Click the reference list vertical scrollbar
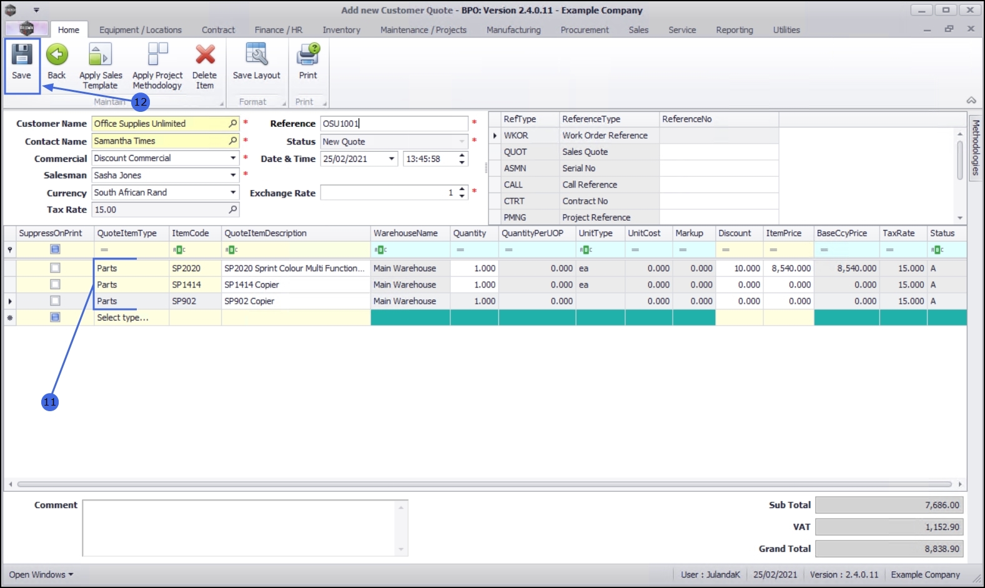985x588 pixels. pyautogui.click(x=960, y=161)
